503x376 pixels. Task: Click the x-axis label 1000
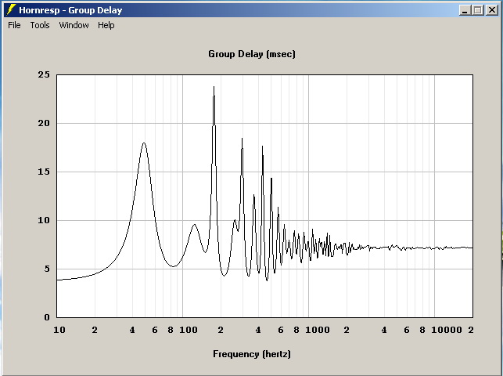pyautogui.click(x=318, y=330)
